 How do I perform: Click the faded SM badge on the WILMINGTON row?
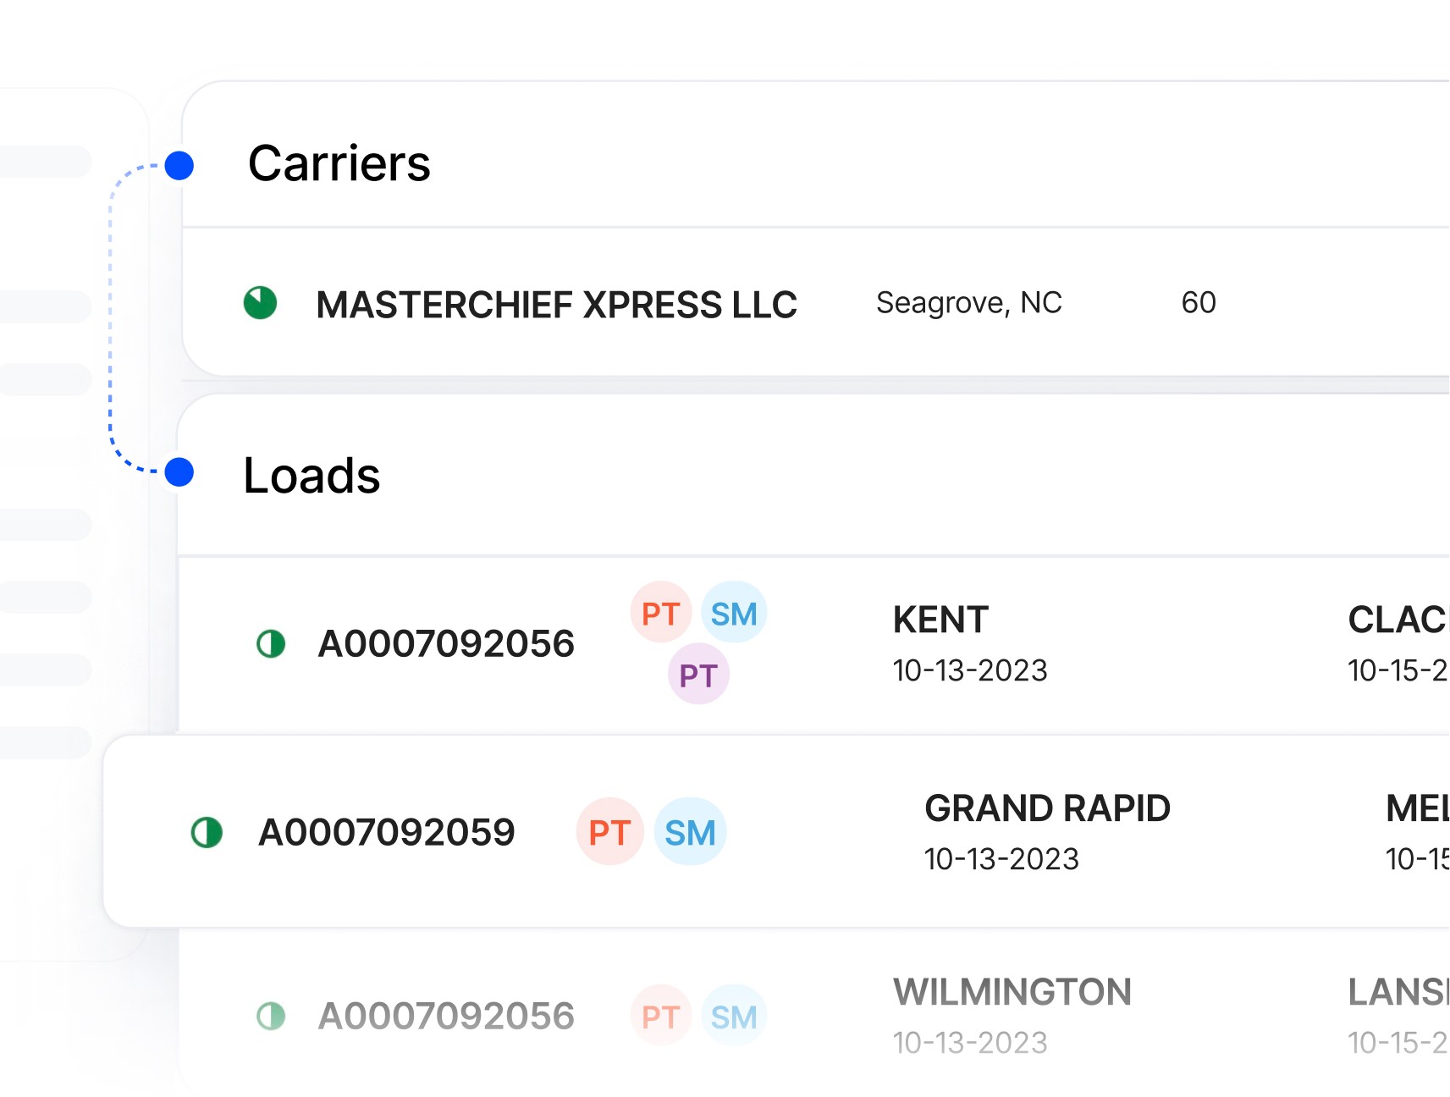click(x=734, y=1015)
